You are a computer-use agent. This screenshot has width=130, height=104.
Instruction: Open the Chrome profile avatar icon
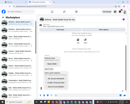[x=124, y=6]
